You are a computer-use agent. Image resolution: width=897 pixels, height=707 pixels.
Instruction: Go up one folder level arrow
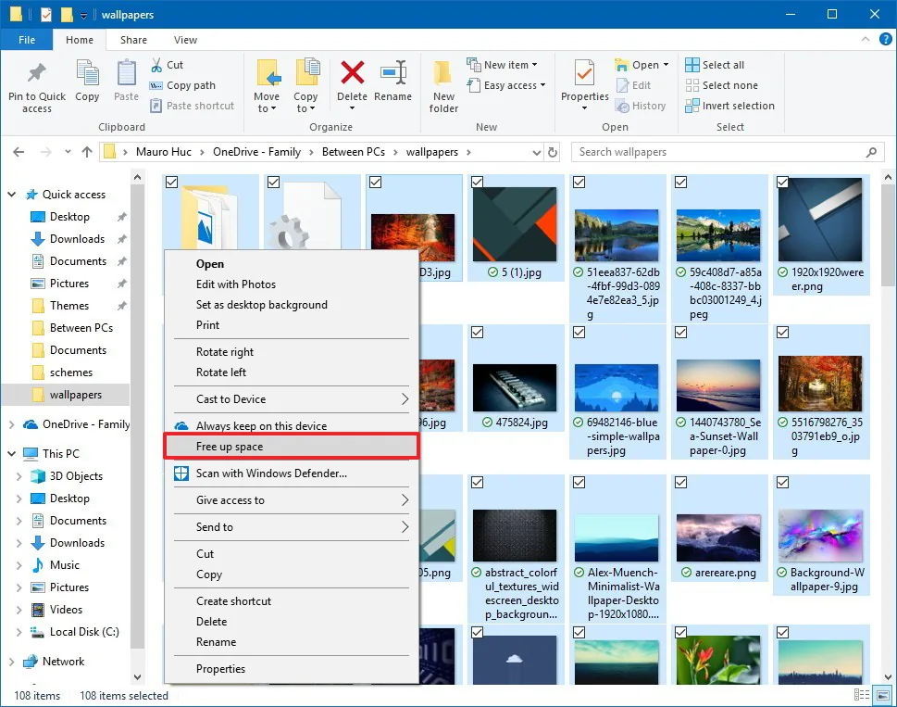pos(87,152)
